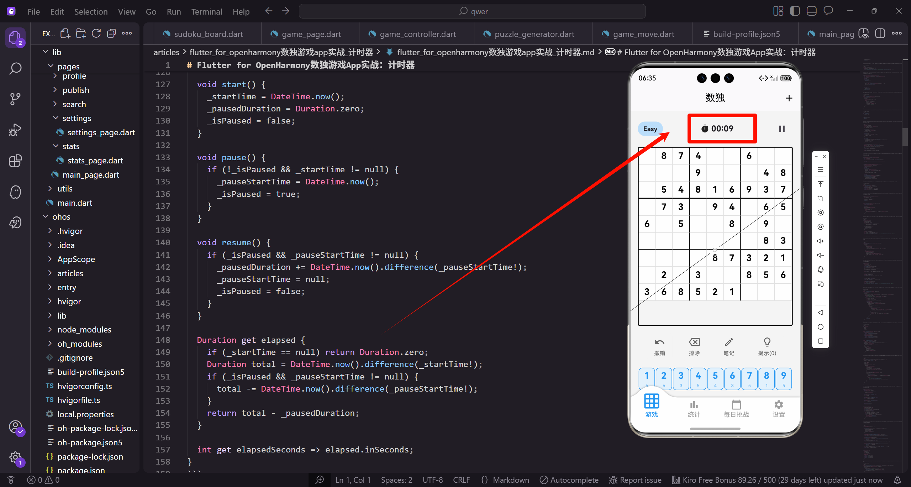
Task: Click Ln 1, Col 1 in status bar
Action: (x=353, y=480)
